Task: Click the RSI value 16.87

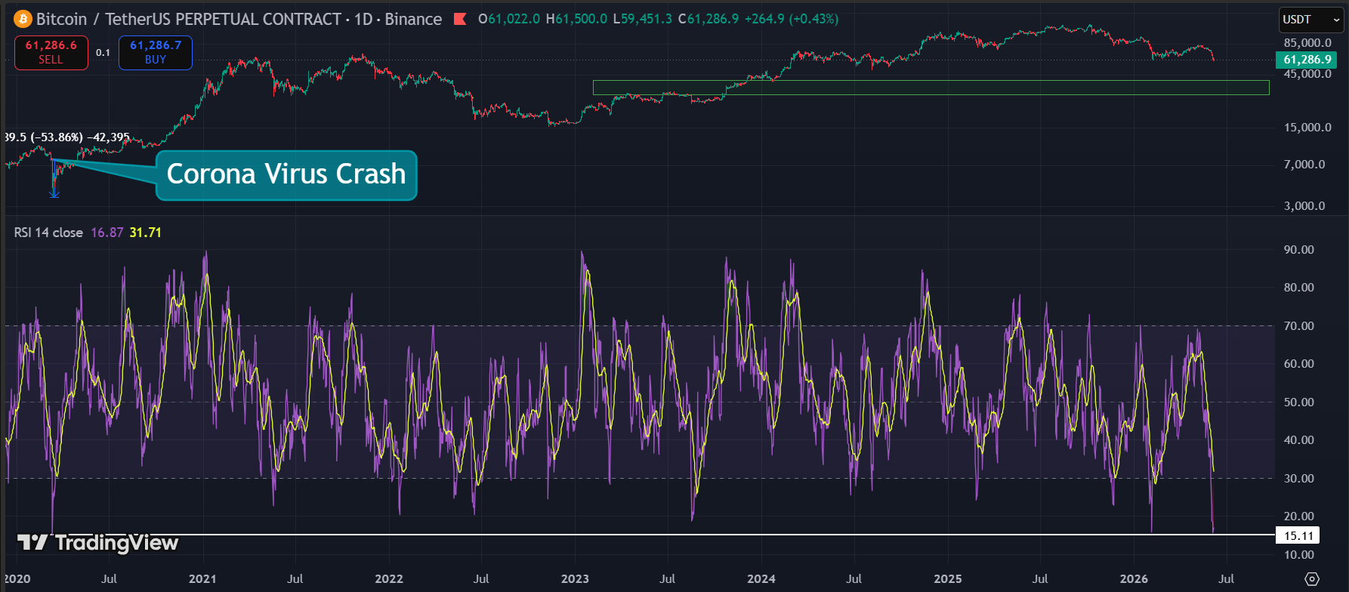Action: point(106,233)
